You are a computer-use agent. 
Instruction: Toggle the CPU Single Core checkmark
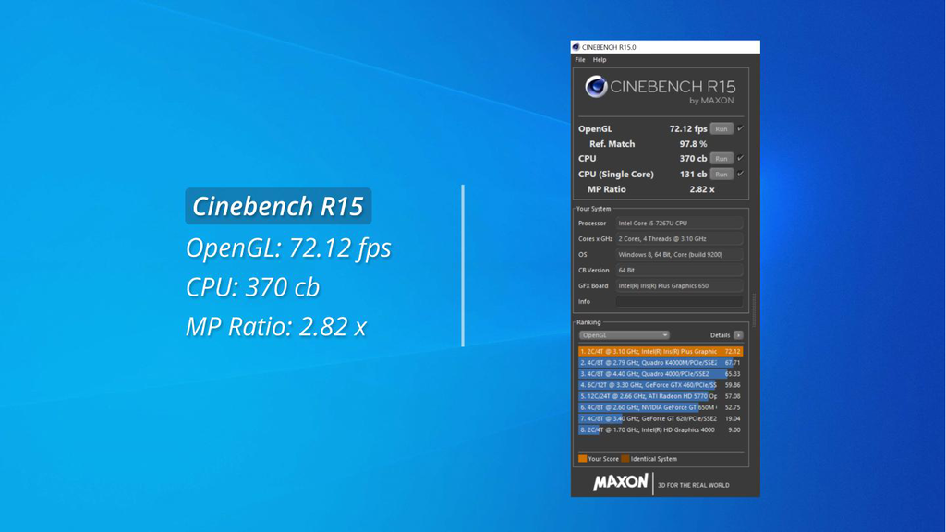pyautogui.click(x=741, y=174)
